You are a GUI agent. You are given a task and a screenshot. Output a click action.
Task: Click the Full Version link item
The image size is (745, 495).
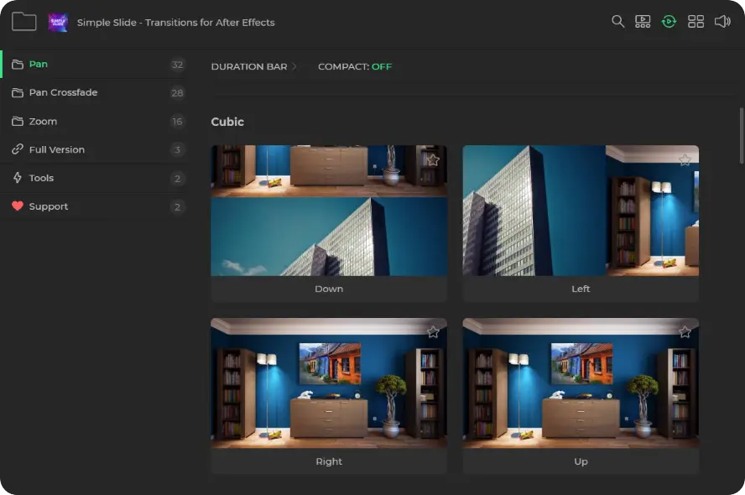pyautogui.click(x=56, y=150)
